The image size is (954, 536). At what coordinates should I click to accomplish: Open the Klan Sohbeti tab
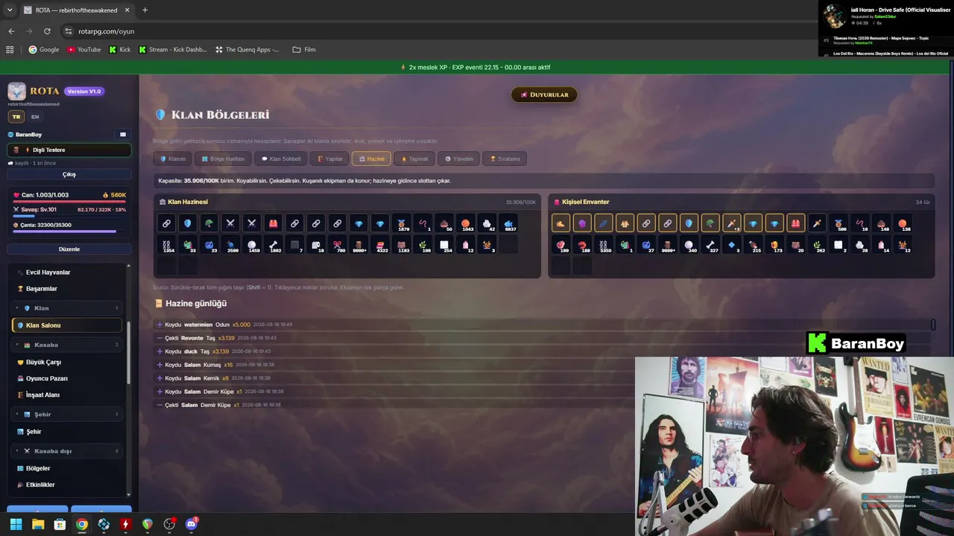coord(281,159)
